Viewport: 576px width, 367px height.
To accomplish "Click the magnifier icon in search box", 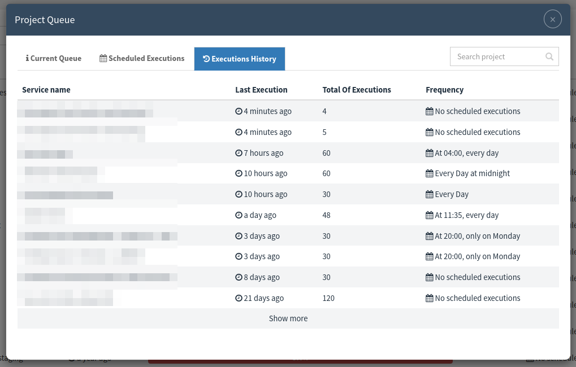I will [549, 56].
